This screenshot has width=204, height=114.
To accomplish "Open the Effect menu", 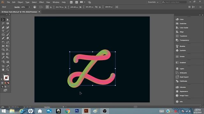I will tap(41, 2).
